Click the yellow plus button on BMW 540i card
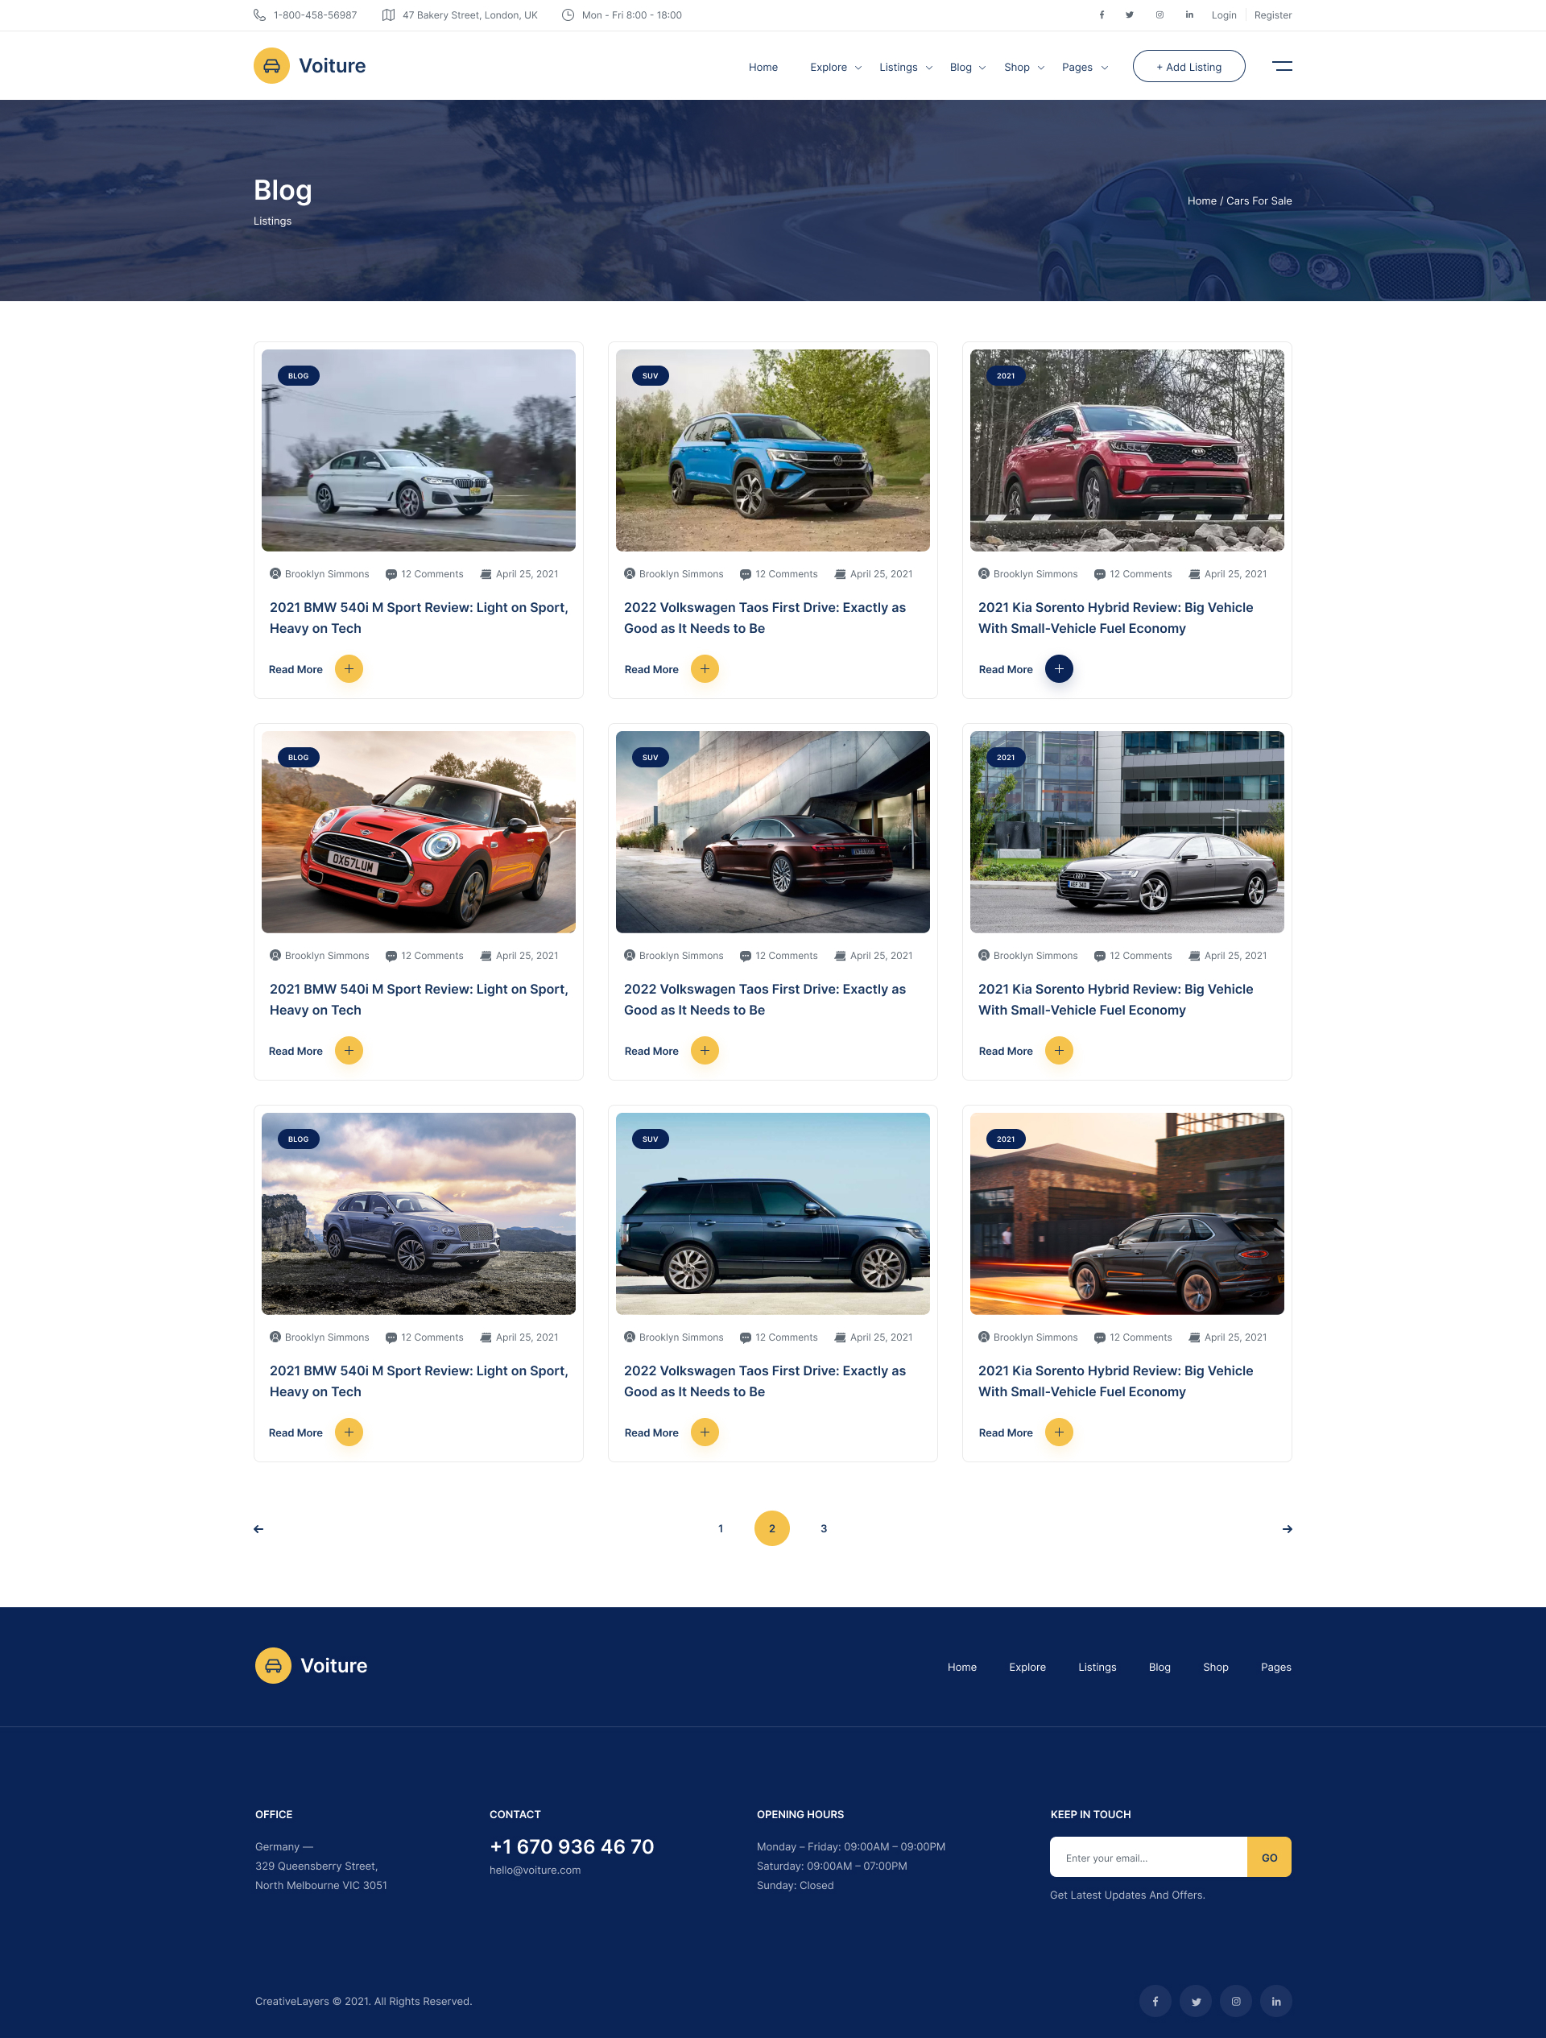 [x=349, y=669]
